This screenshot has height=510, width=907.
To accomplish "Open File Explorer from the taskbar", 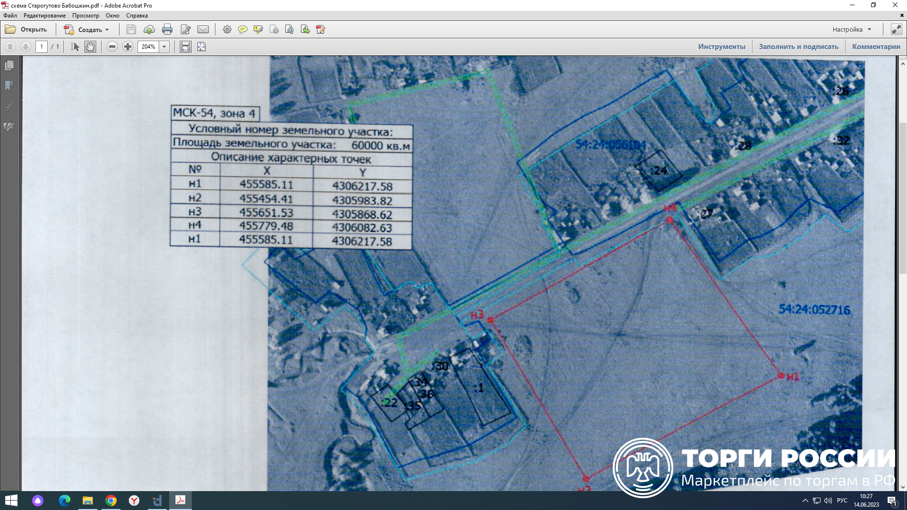I will coord(87,500).
